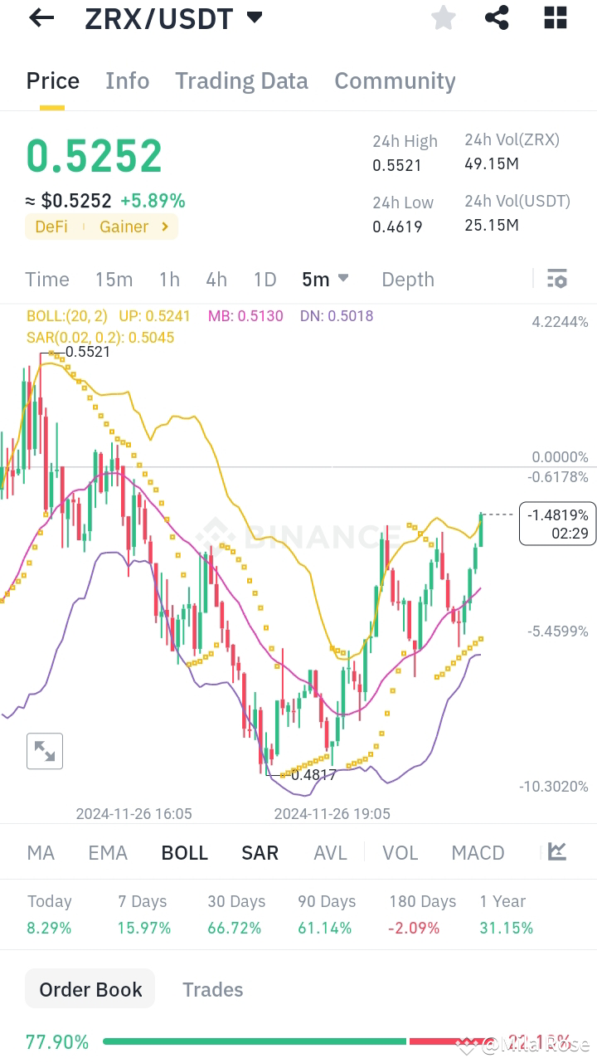Open the apps grid menu

(x=555, y=17)
